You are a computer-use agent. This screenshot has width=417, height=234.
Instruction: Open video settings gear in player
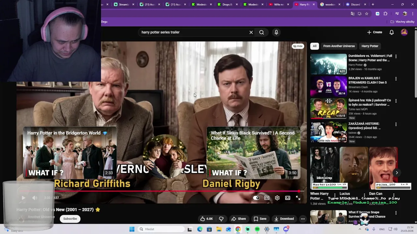[277, 198]
